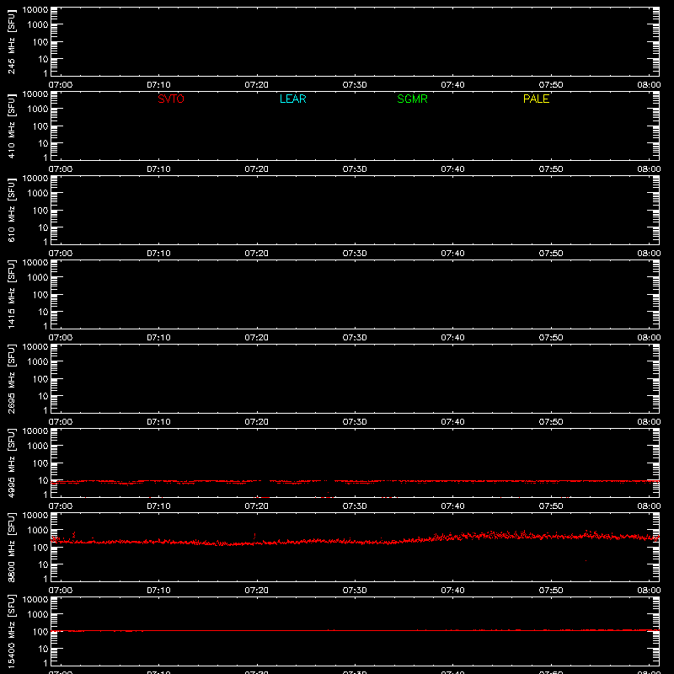Click the 1000 tick on 8800 MHz axis

(x=38, y=531)
